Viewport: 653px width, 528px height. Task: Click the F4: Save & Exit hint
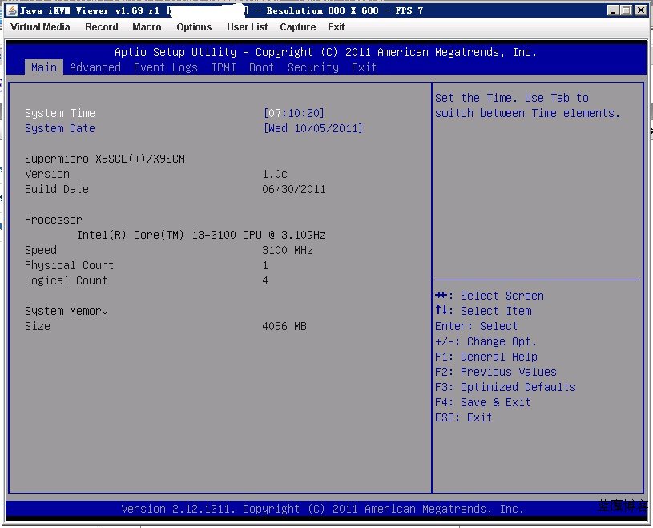click(x=482, y=402)
